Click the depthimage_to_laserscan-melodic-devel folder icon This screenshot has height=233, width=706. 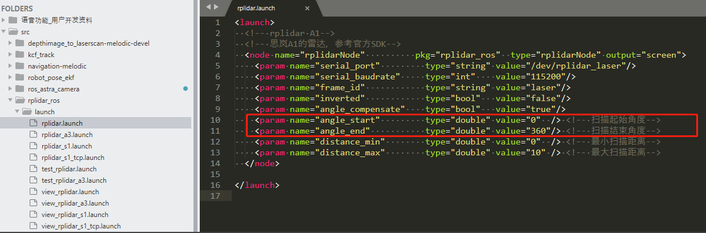point(20,43)
